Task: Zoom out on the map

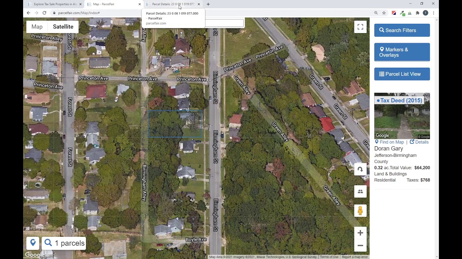Action: (x=360, y=245)
